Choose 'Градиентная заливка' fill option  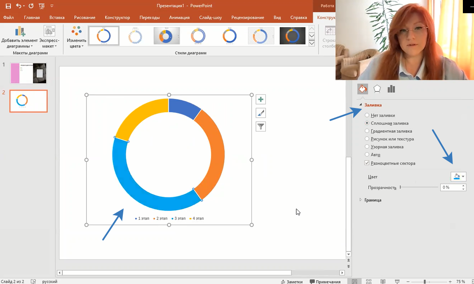(x=367, y=131)
